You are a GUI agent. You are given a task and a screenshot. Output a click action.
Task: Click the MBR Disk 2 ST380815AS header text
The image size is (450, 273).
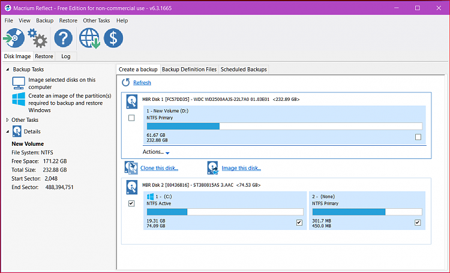click(x=201, y=185)
